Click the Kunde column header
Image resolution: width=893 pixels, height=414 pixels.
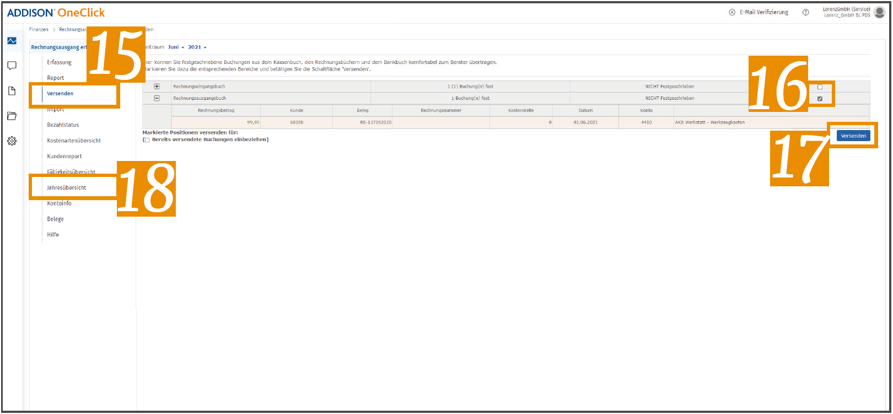click(x=297, y=110)
